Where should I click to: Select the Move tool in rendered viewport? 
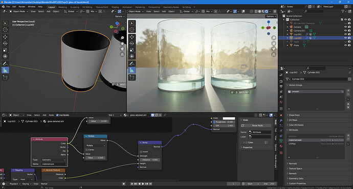[x=132, y=37]
